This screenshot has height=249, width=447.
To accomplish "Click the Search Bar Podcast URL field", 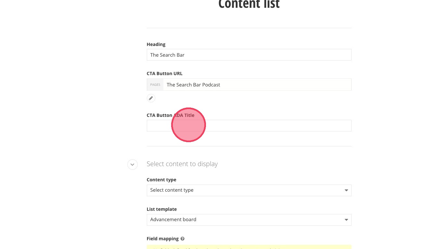I will click(257, 85).
